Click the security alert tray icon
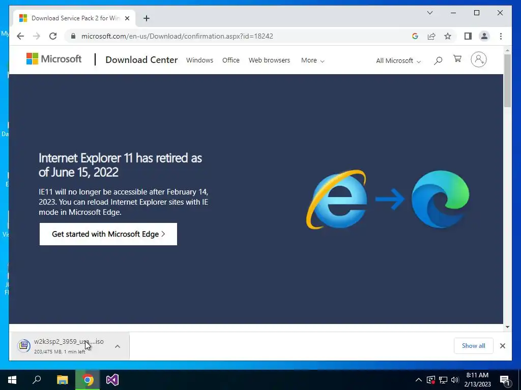 point(430,380)
